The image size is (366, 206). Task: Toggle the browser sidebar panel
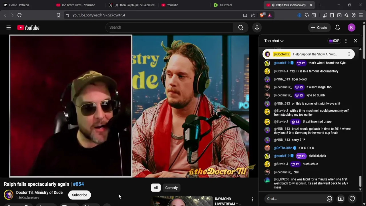click(332, 15)
